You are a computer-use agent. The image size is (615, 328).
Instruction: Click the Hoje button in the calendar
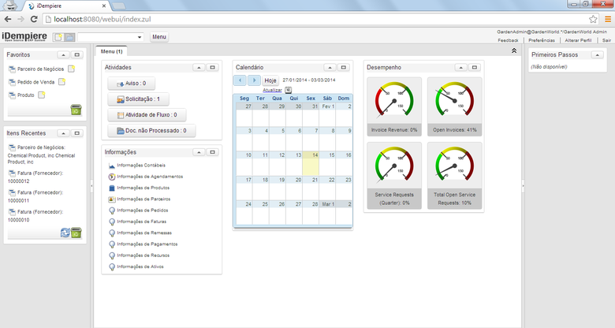click(x=270, y=80)
